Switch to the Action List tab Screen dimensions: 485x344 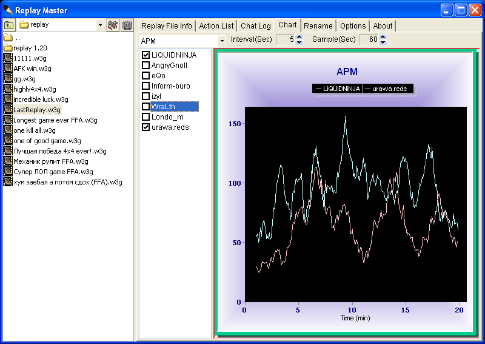[x=216, y=25]
